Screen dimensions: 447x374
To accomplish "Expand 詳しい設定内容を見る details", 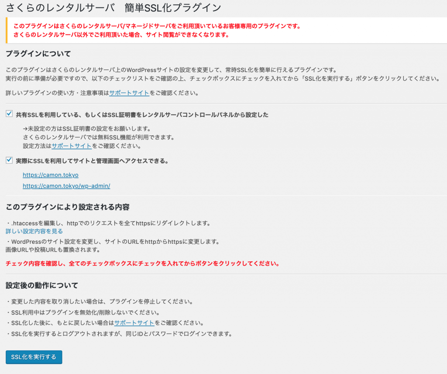I will point(34,231).
